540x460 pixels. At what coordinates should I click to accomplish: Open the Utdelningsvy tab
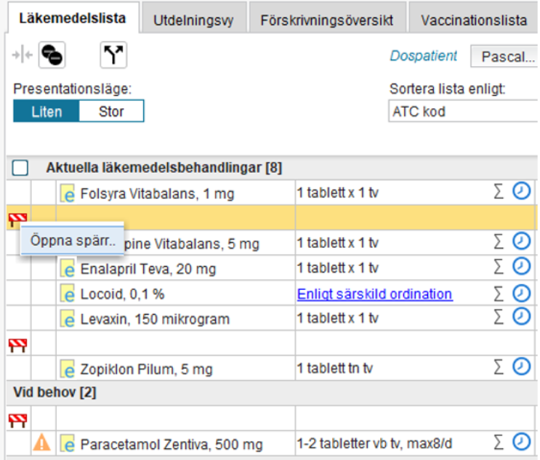point(193,20)
